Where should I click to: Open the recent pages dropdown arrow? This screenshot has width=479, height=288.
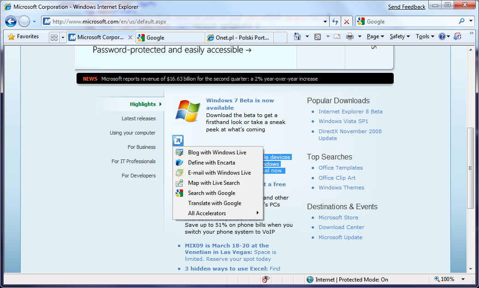34,22
